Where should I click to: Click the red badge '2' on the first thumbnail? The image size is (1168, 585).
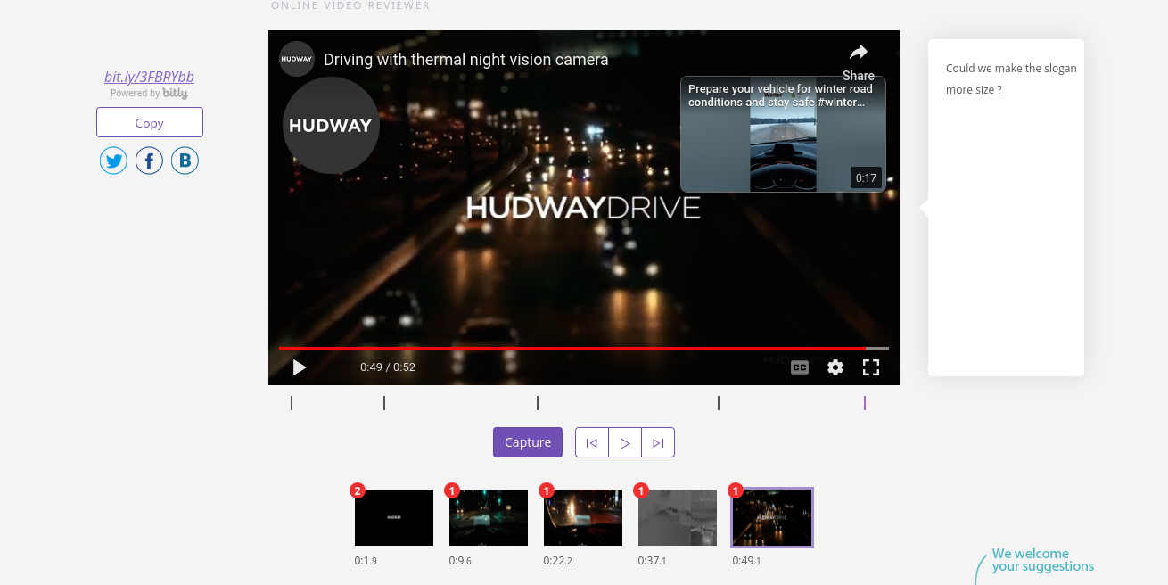coord(358,490)
